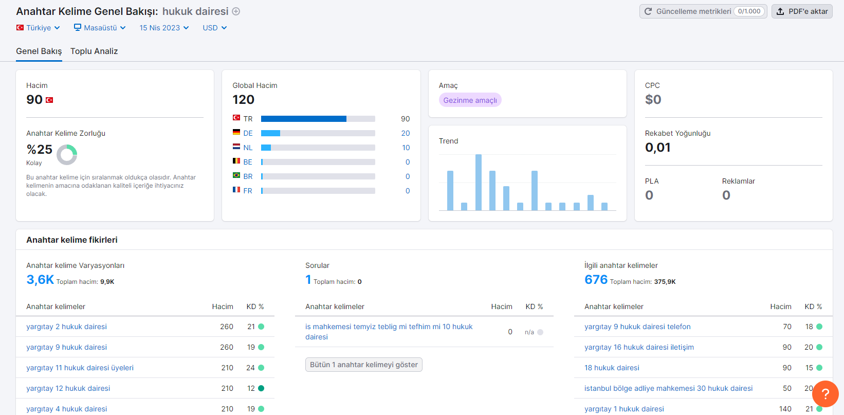
Task: Click the desktop monitor icon for Masaüstü
Action: (x=78, y=27)
